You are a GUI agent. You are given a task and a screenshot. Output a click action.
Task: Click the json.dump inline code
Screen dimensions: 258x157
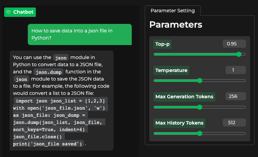48,72
